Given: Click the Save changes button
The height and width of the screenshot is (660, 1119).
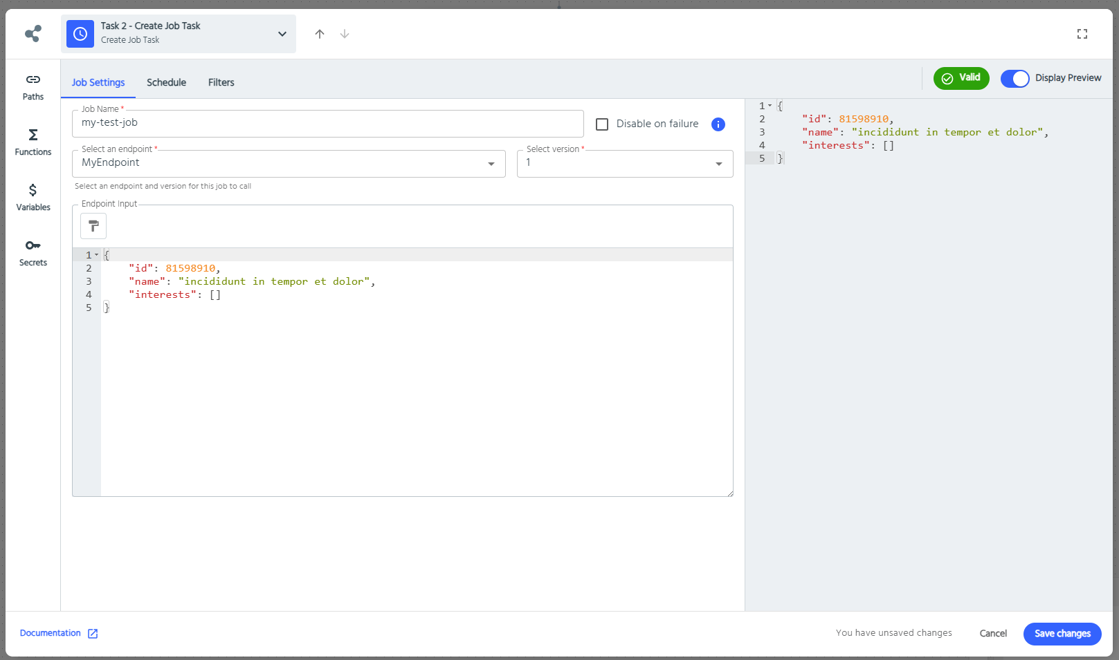Looking at the screenshot, I should coord(1062,634).
